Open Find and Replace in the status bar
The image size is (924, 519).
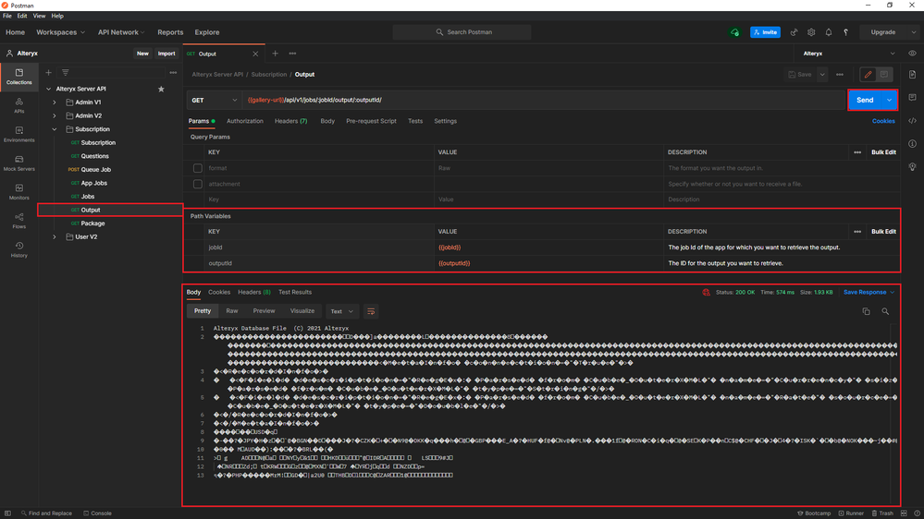point(46,513)
